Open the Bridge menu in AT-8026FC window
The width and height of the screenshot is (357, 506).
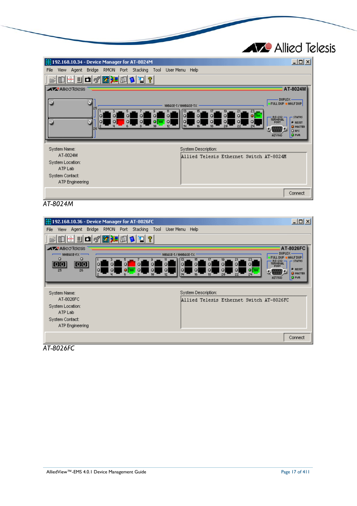(93, 229)
